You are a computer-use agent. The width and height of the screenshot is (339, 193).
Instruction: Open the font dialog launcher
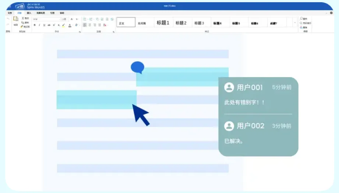[x=80, y=32]
